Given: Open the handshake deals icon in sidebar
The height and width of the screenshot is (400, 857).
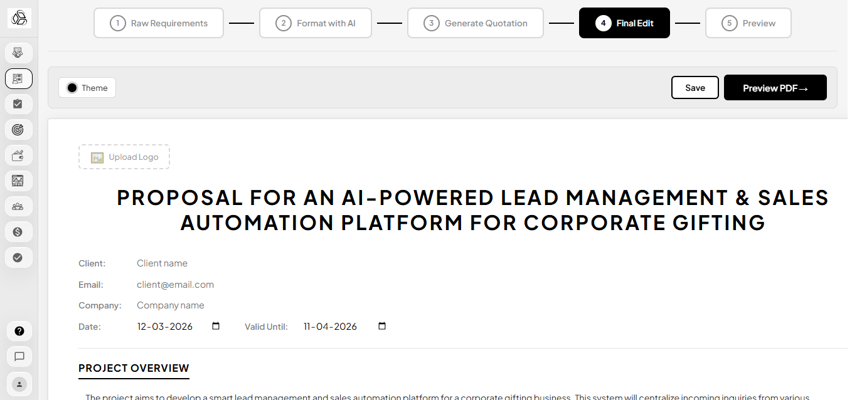Looking at the screenshot, I should (18, 53).
